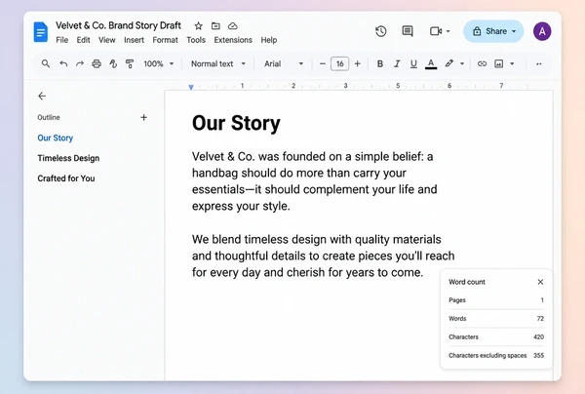
Task: Open the Tools menu
Action: [x=196, y=40]
